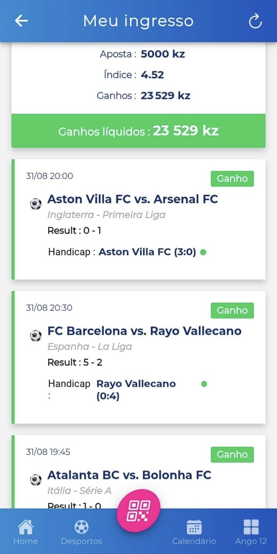
Task: Refresh the ticket with the reload icon
Action: (x=255, y=21)
